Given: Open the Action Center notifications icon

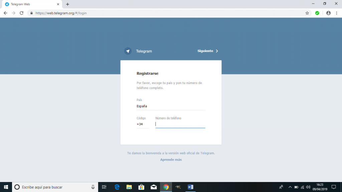Looking at the screenshot, I should [334, 187].
